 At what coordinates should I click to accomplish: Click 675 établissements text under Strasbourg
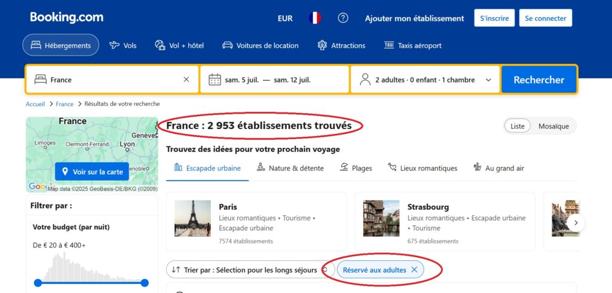coord(433,241)
